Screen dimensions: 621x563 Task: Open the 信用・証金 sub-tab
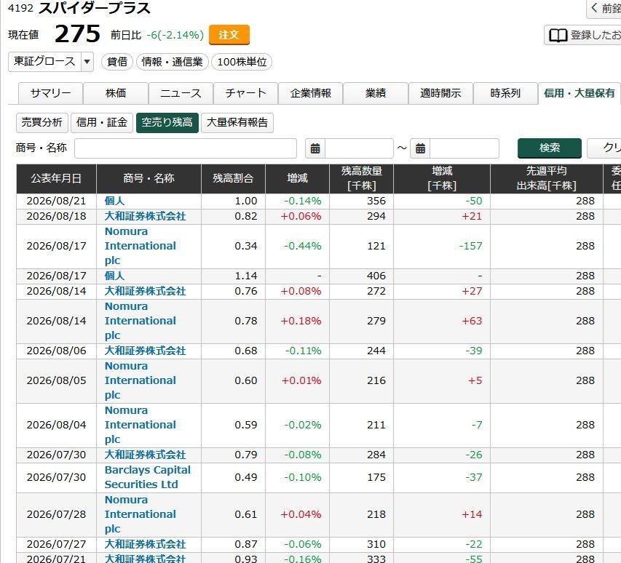coord(102,123)
